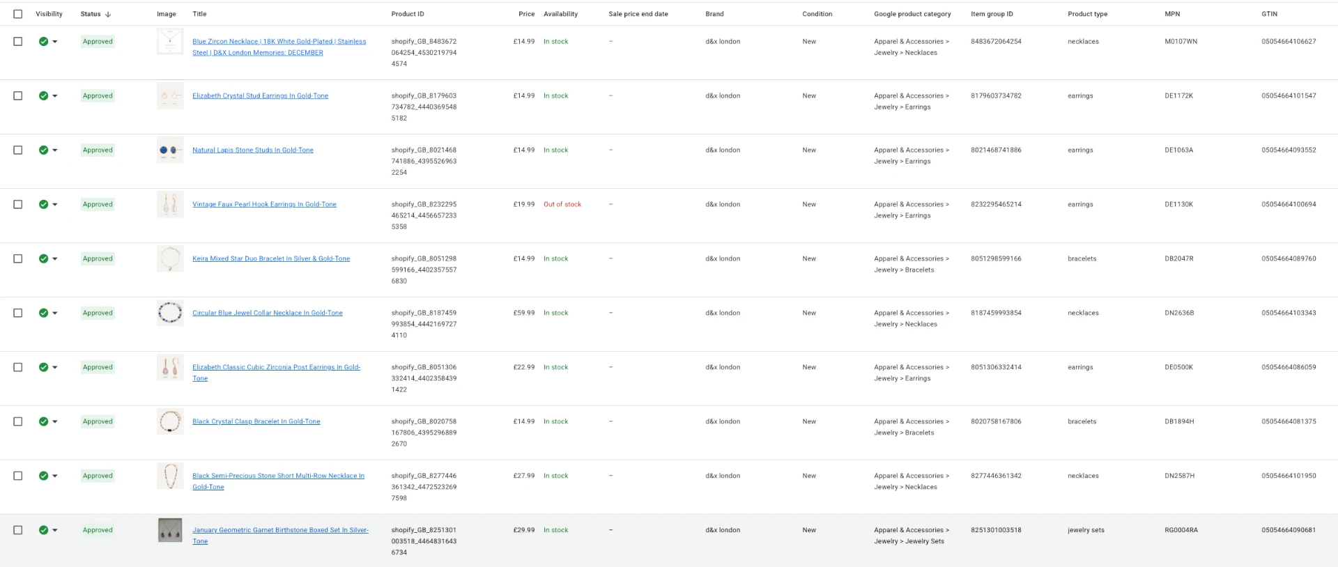Tick the Black Semi-Precious Stone Necklace row checkbox

pos(18,476)
